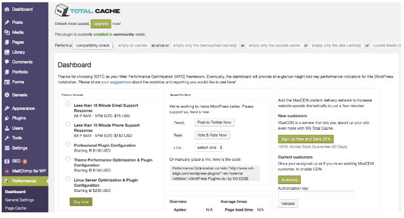404x218 pixels.
Task: Select 15 Minute Phone Support Response option
Action: click(67, 124)
